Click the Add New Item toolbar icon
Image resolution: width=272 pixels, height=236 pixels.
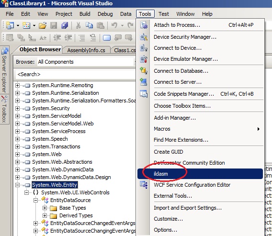tap(26, 25)
